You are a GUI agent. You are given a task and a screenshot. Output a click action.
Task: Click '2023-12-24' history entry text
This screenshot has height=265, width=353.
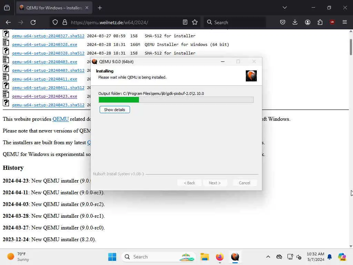pyautogui.click(x=49, y=239)
